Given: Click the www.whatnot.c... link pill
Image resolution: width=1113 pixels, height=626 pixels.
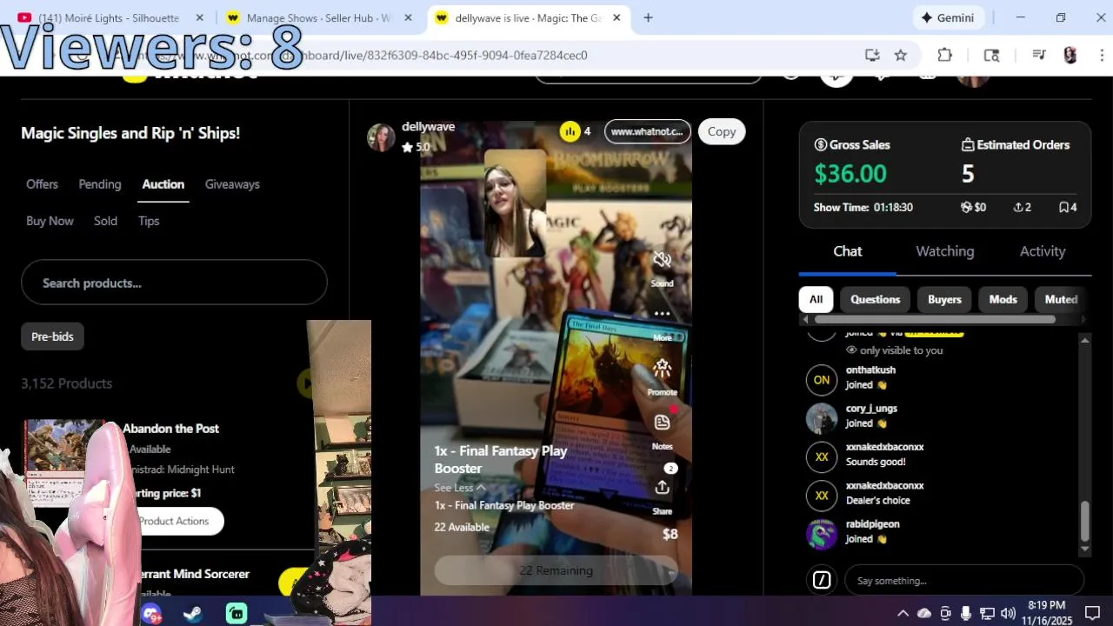Looking at the screenshot, I should [647, 131].
